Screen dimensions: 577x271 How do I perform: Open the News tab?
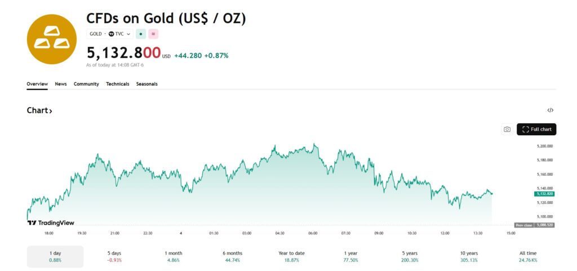pyautogui.click(x=61, y=84)
